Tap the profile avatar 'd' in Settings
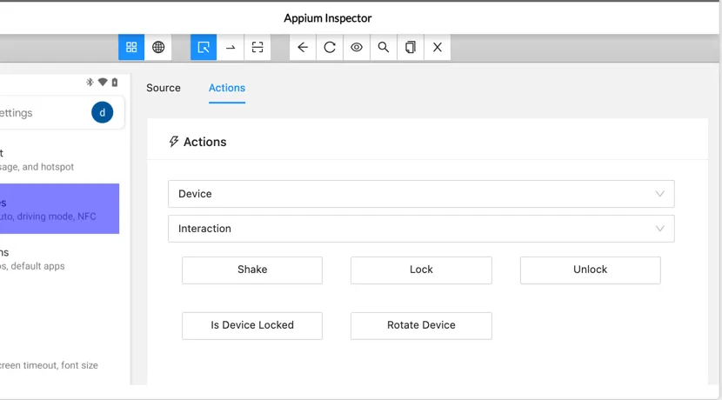This screenshot has height=400, width=722. tap(103, 112)
